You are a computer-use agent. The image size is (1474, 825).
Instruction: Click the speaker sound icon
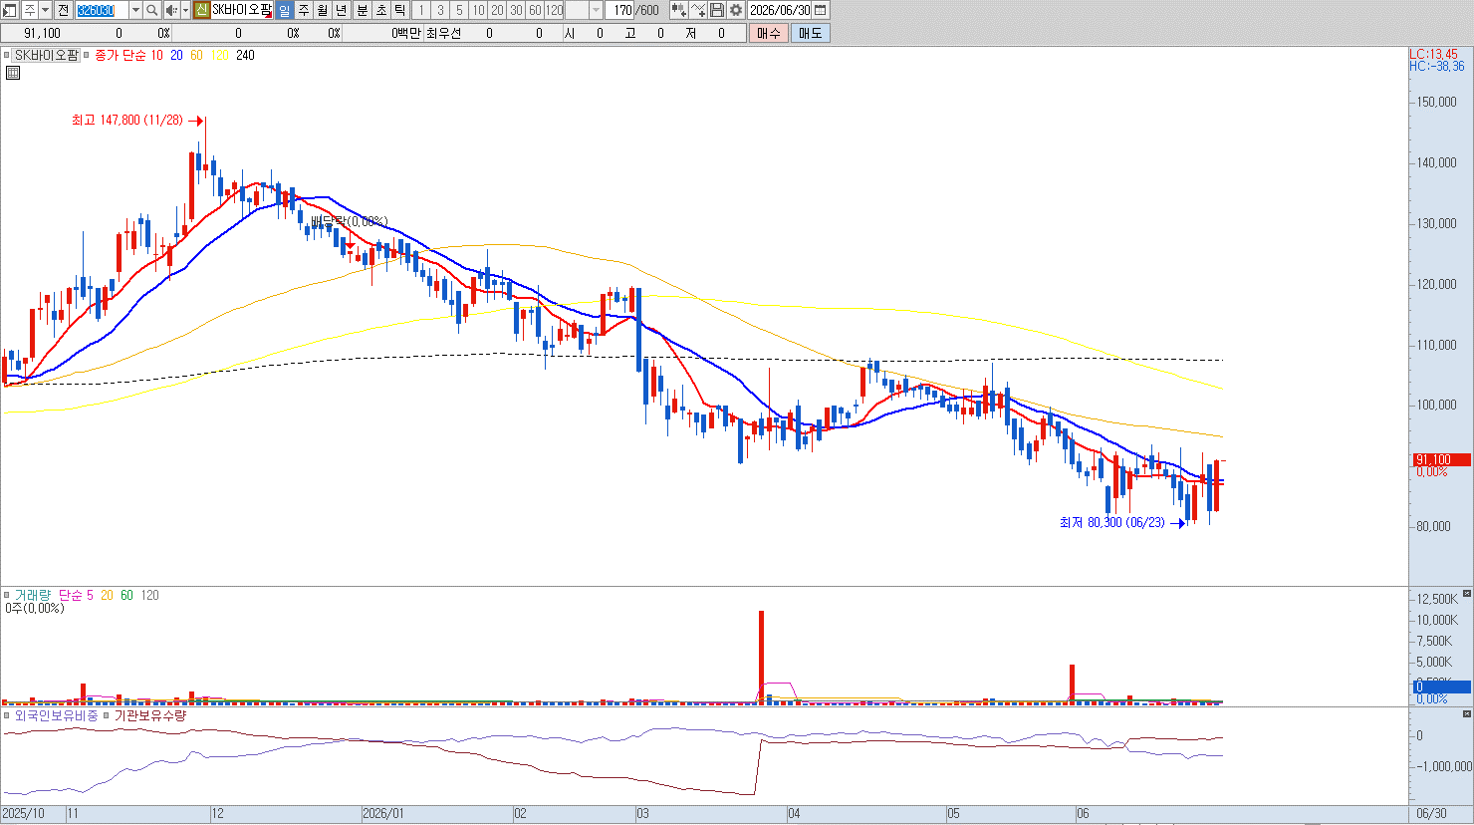171,10
